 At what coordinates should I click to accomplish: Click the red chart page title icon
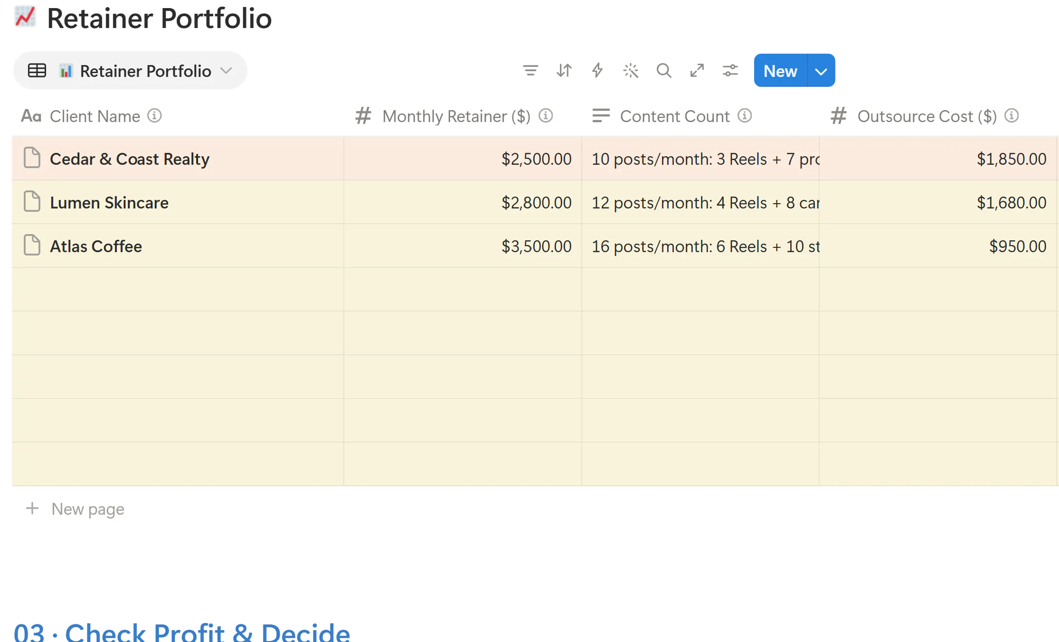click(25, 17)
